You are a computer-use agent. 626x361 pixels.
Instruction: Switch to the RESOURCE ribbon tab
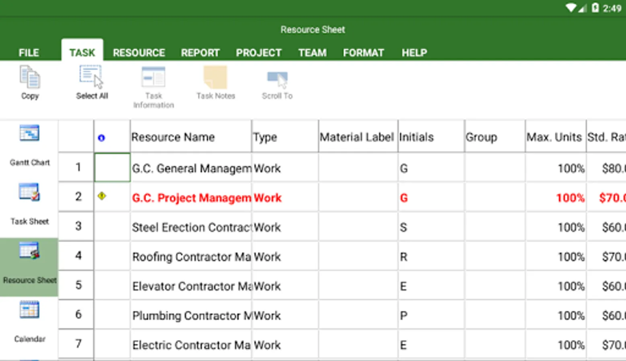click(139, 53)
